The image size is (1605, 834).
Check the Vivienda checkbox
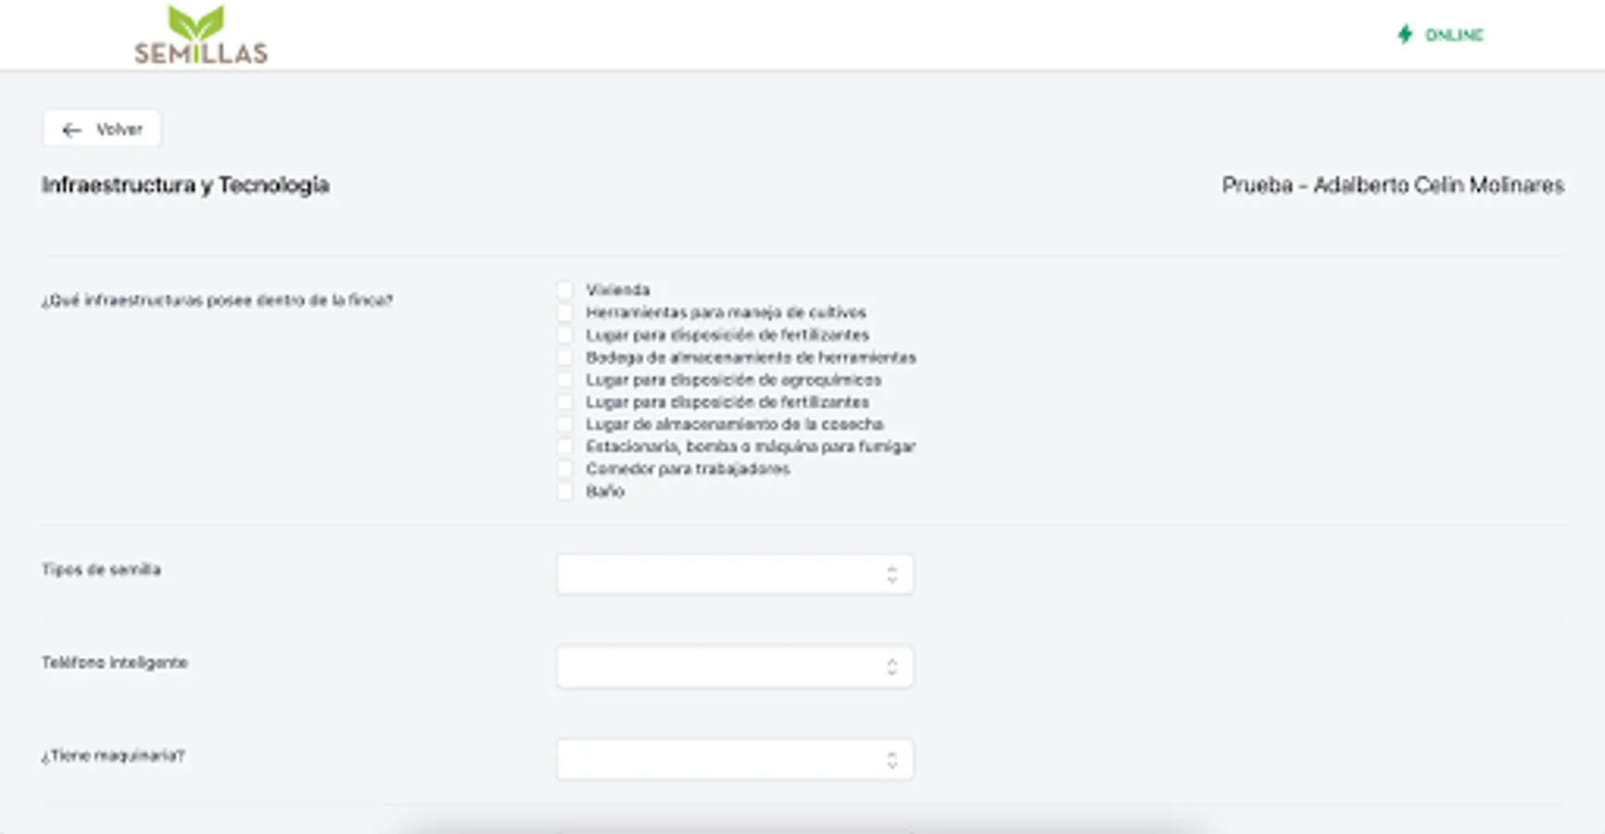click(x=564, y=290)
